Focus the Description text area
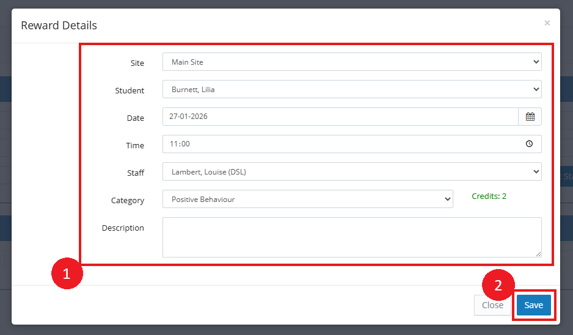The height and width of the screenshot is (335, 573). pos(352,237)
